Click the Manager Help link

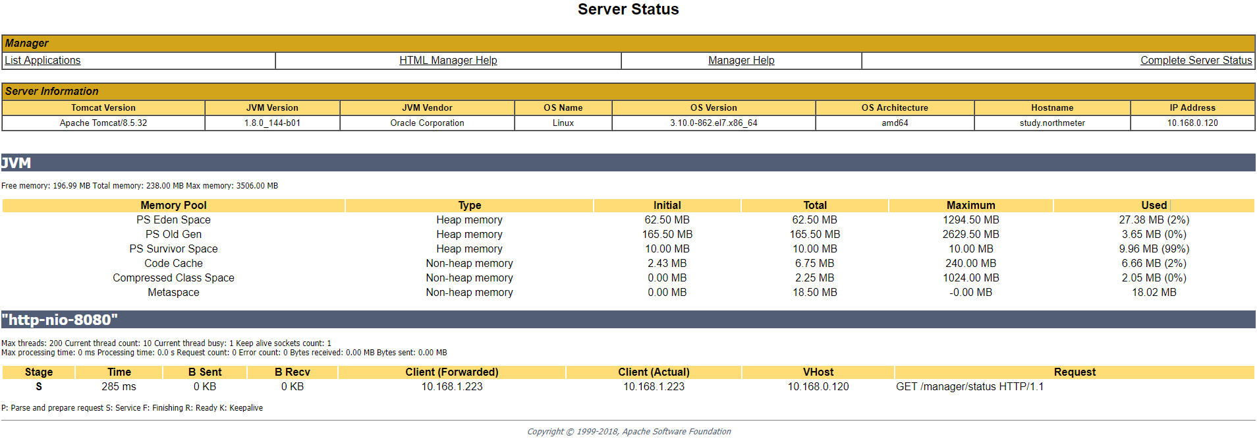pos(741,61)
